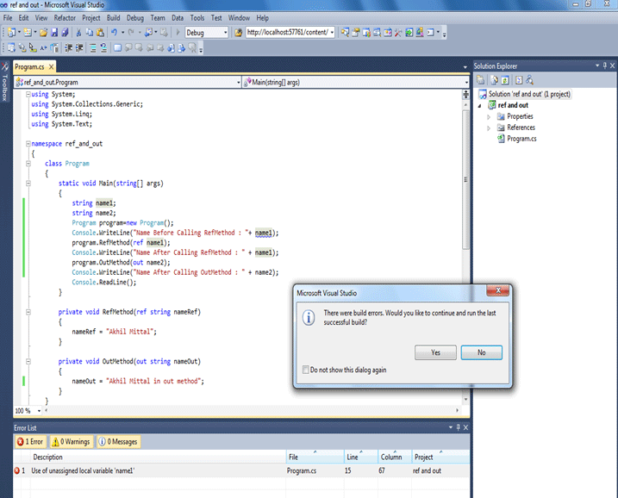
Task: Open the Refactor menu
Action: point(65,17)
